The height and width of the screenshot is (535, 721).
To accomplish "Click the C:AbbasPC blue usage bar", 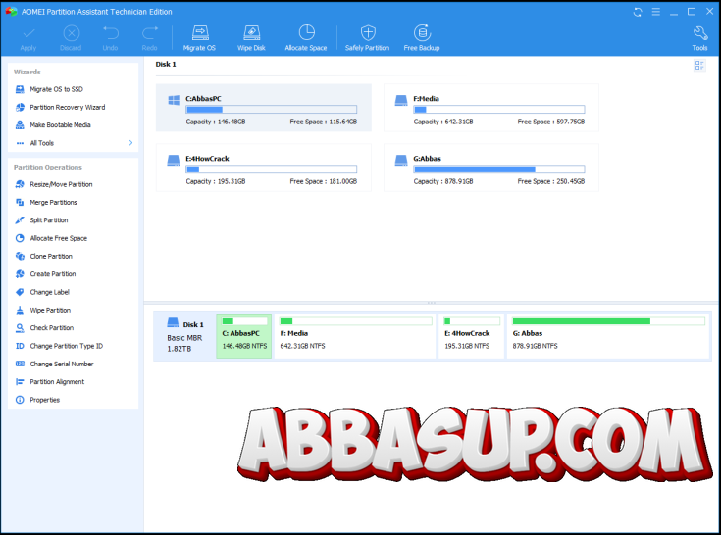I will [x=272, y=110].
